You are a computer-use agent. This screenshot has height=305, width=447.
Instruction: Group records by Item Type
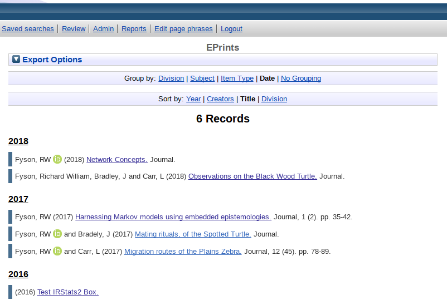point(237,78)
